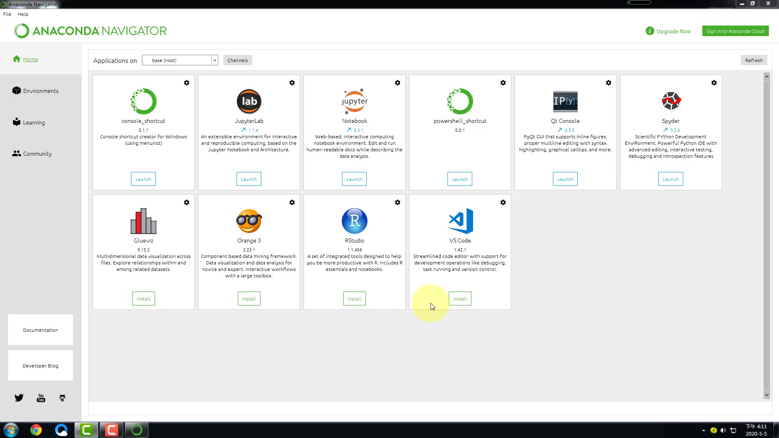Click the Qt Console 4.5.5 version link
This screenshot has height=438, width=779.
570,130
